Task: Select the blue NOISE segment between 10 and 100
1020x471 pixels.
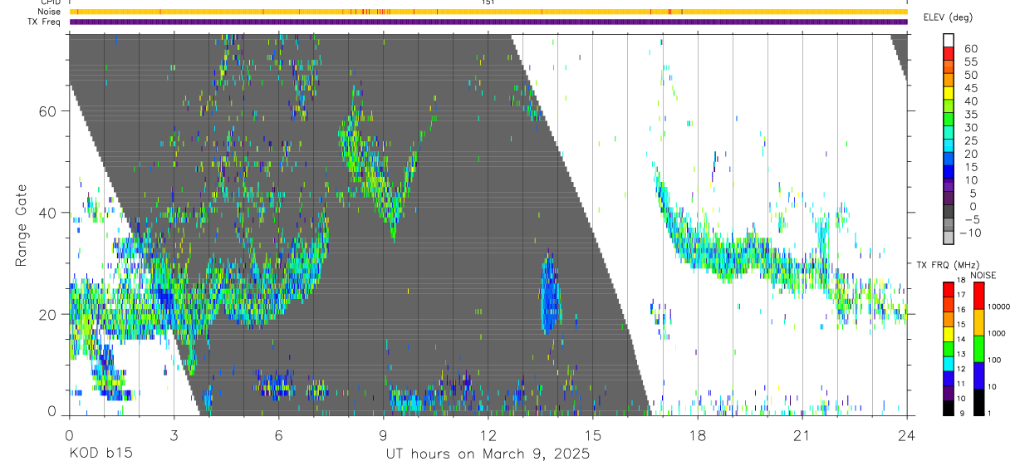Action: tap(979, 374)
